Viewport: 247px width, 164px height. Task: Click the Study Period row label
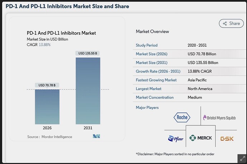(147, 45)
